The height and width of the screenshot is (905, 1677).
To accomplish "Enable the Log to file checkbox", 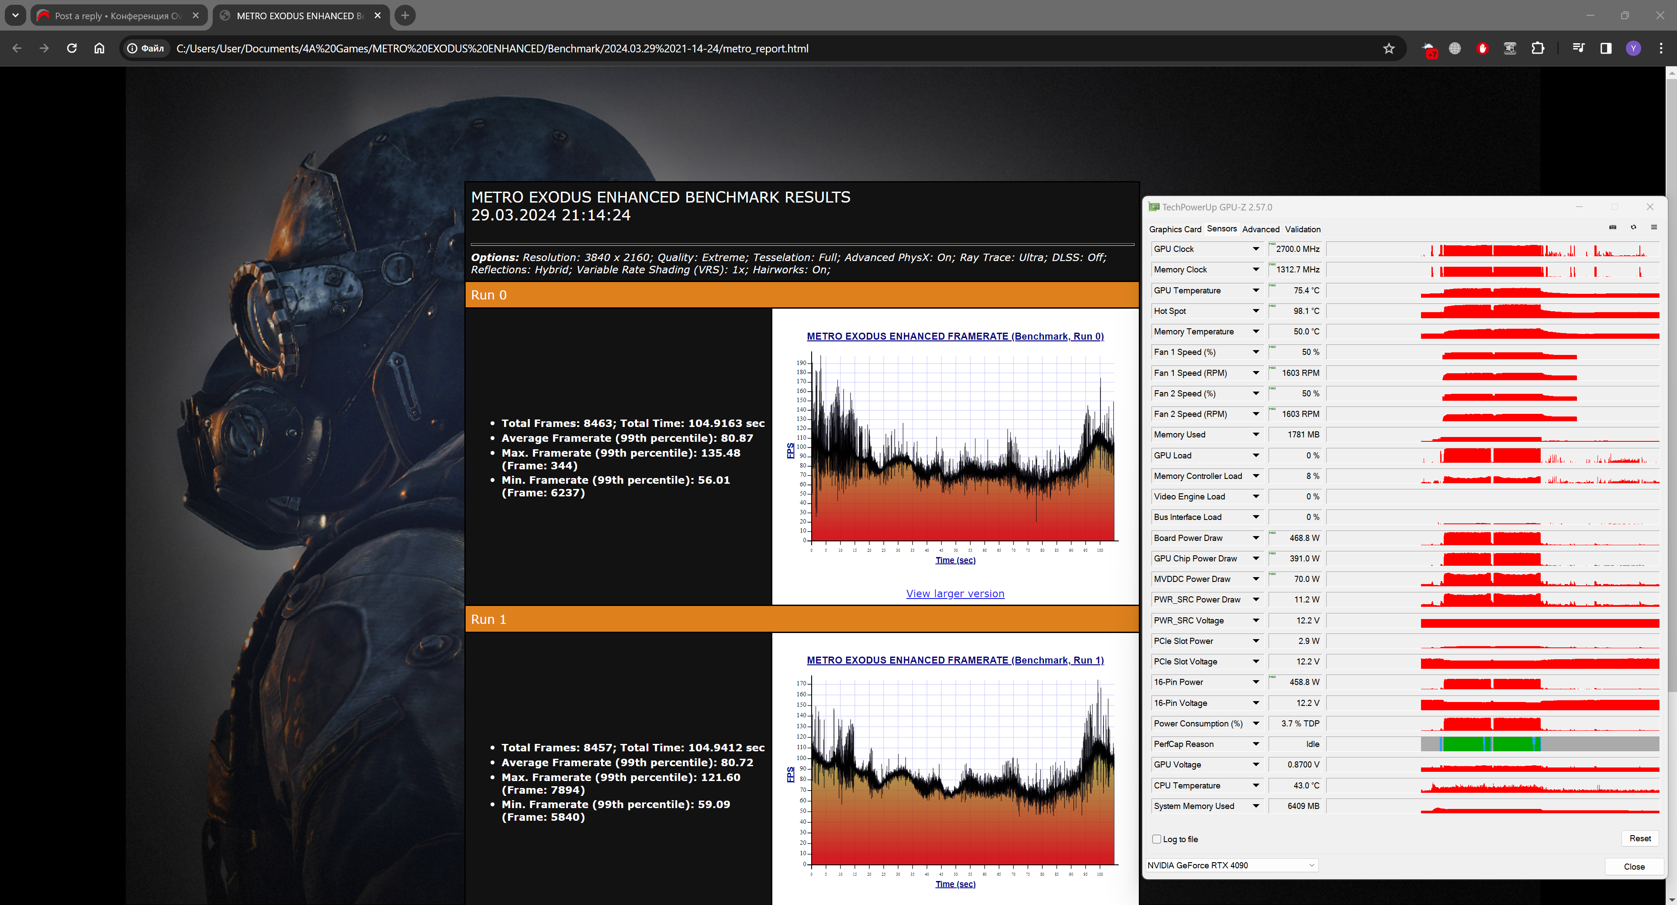I will coord(1157,839).
